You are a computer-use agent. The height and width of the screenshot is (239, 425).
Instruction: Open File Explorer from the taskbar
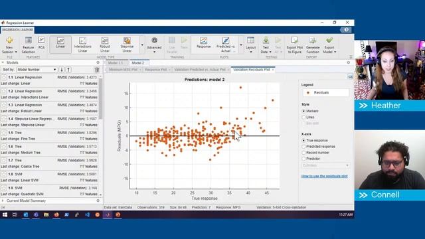point(46,214)
